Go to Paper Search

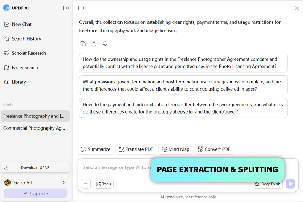pyautogui.click(x=21, y=68)
